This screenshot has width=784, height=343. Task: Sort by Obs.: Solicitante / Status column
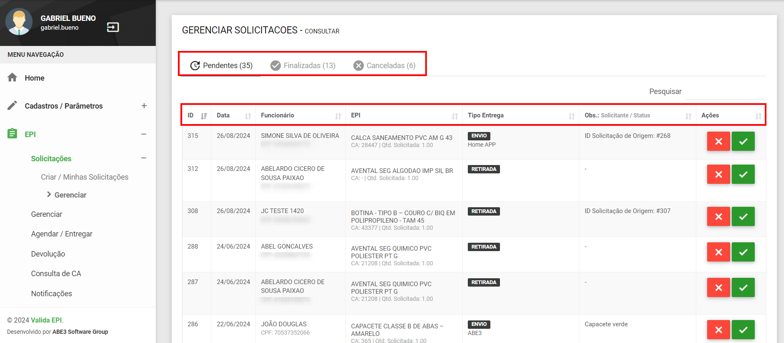(638, 115)
